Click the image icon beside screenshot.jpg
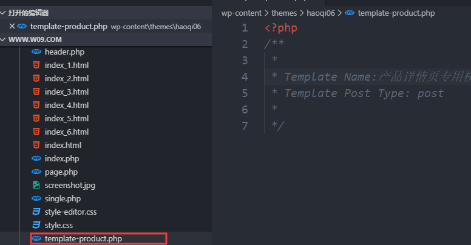The image size is (471, 245). pos(36,186)
